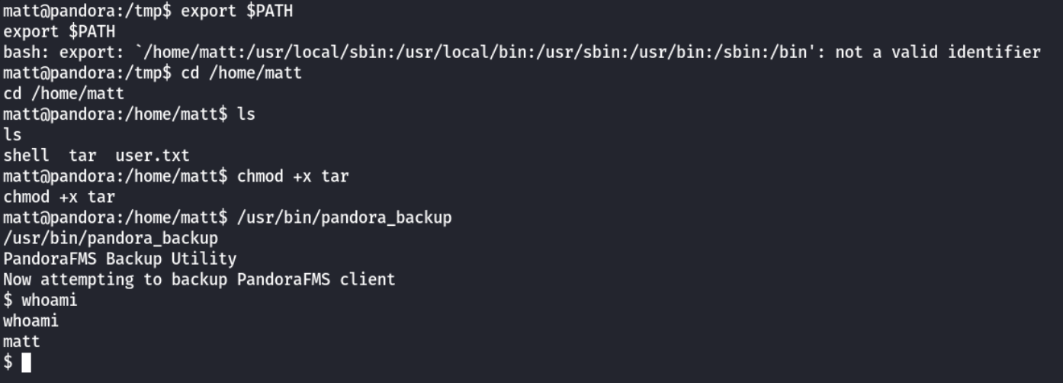Click 'Now attempting to backup PandoraFMS client' line
Viewport: 1063px width, 383px height.
point(199,279)
